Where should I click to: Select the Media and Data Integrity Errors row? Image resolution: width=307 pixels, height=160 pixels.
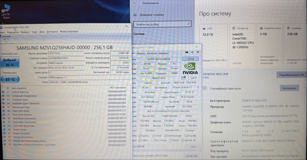[x=65, y=141]
